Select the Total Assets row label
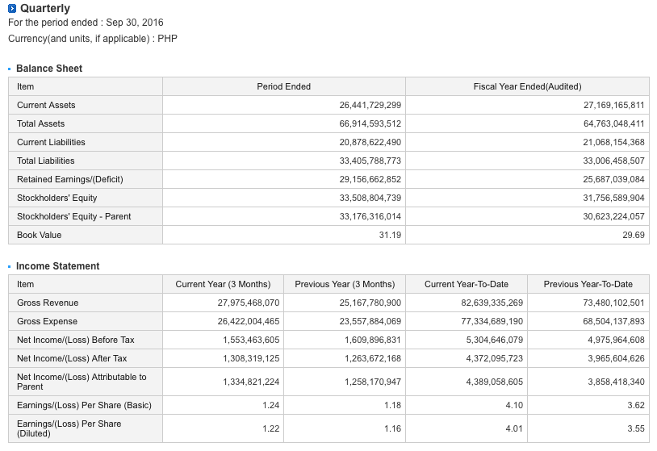This screenshot has height=451, width=657. pos(41,123)
